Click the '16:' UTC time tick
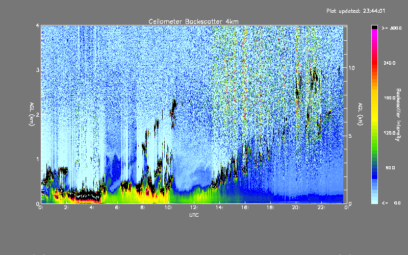Viewport: 408px width, 255px height. [x=245, y=208]
